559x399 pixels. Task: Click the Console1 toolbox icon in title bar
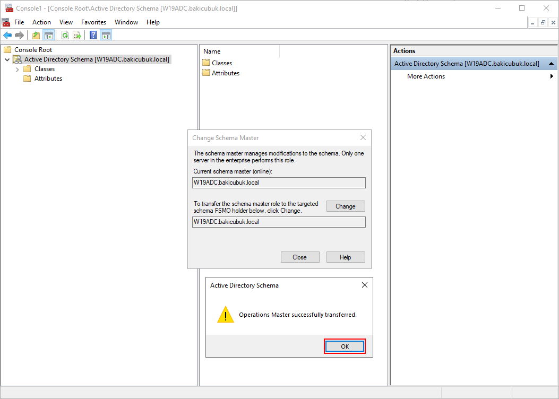[x=9, y=8]
